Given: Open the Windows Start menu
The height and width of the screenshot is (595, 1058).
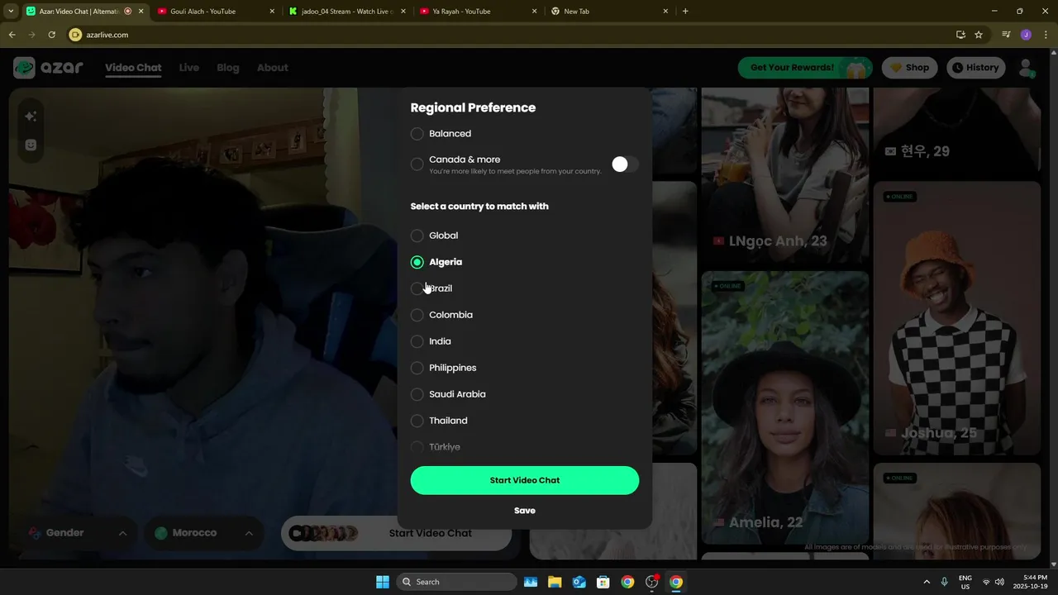Looking at the screenshot, I should click(383, 582).
